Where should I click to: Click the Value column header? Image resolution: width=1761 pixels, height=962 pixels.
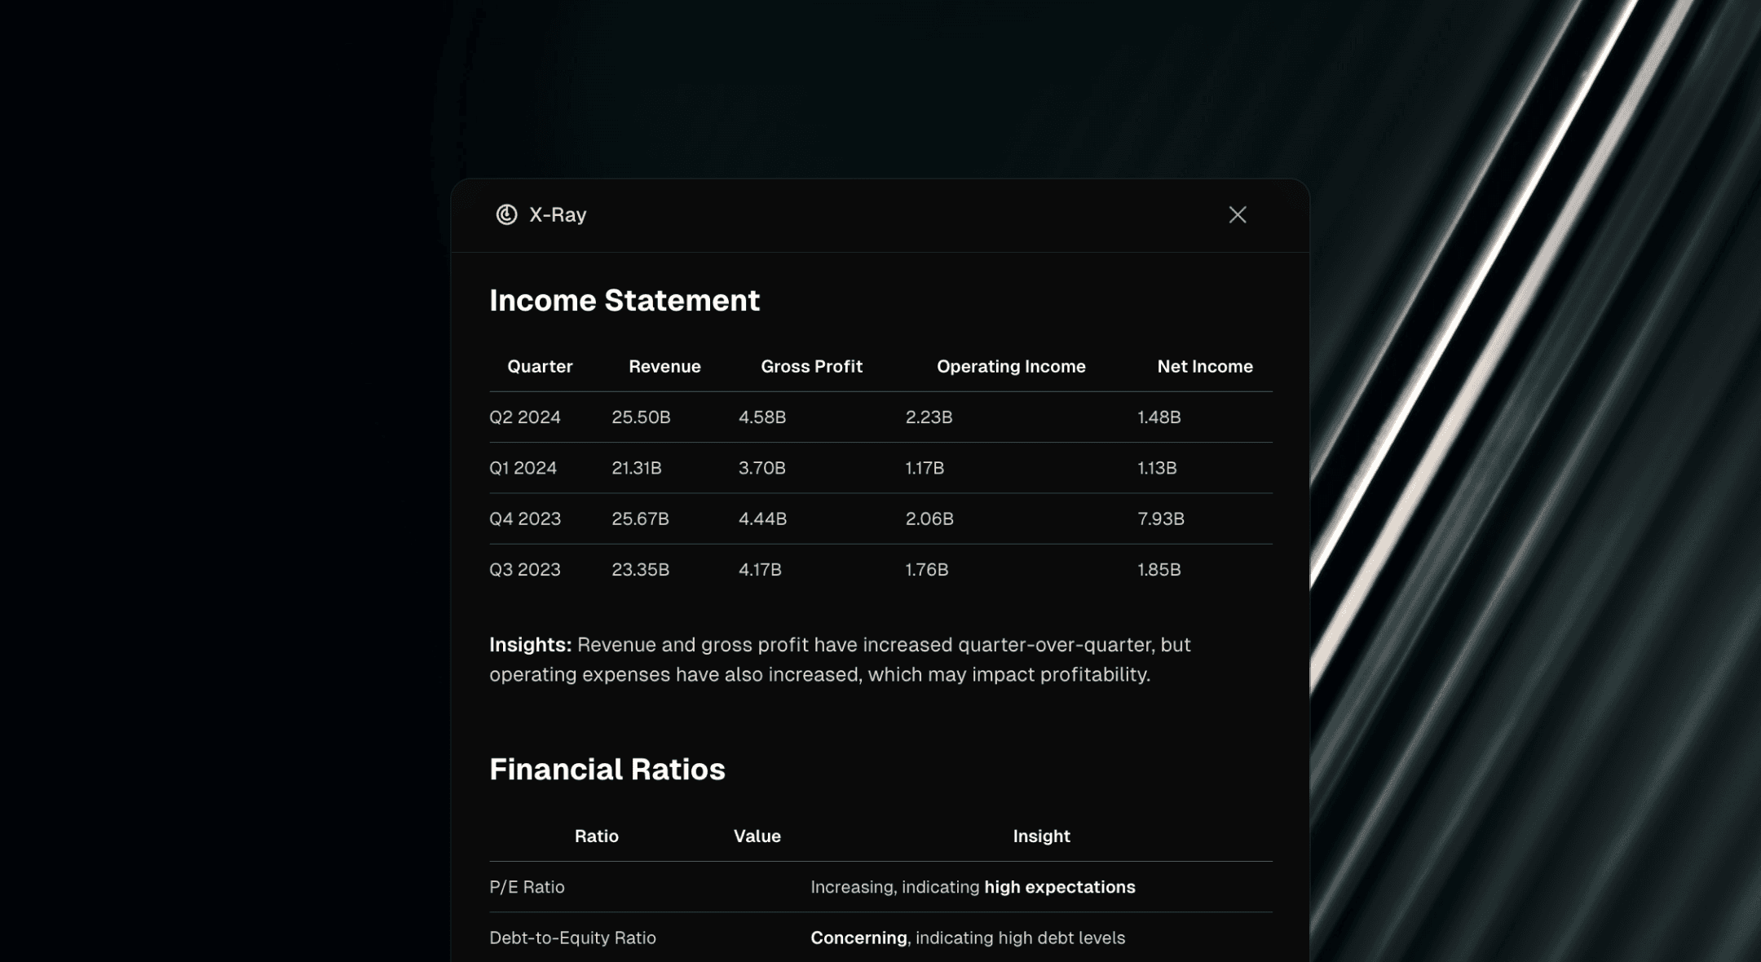(757, 836)
